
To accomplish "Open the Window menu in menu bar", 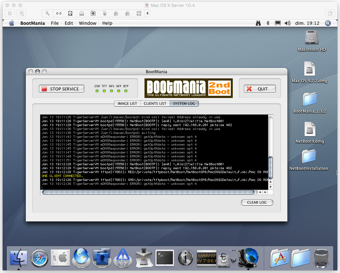I will point(88,23).
